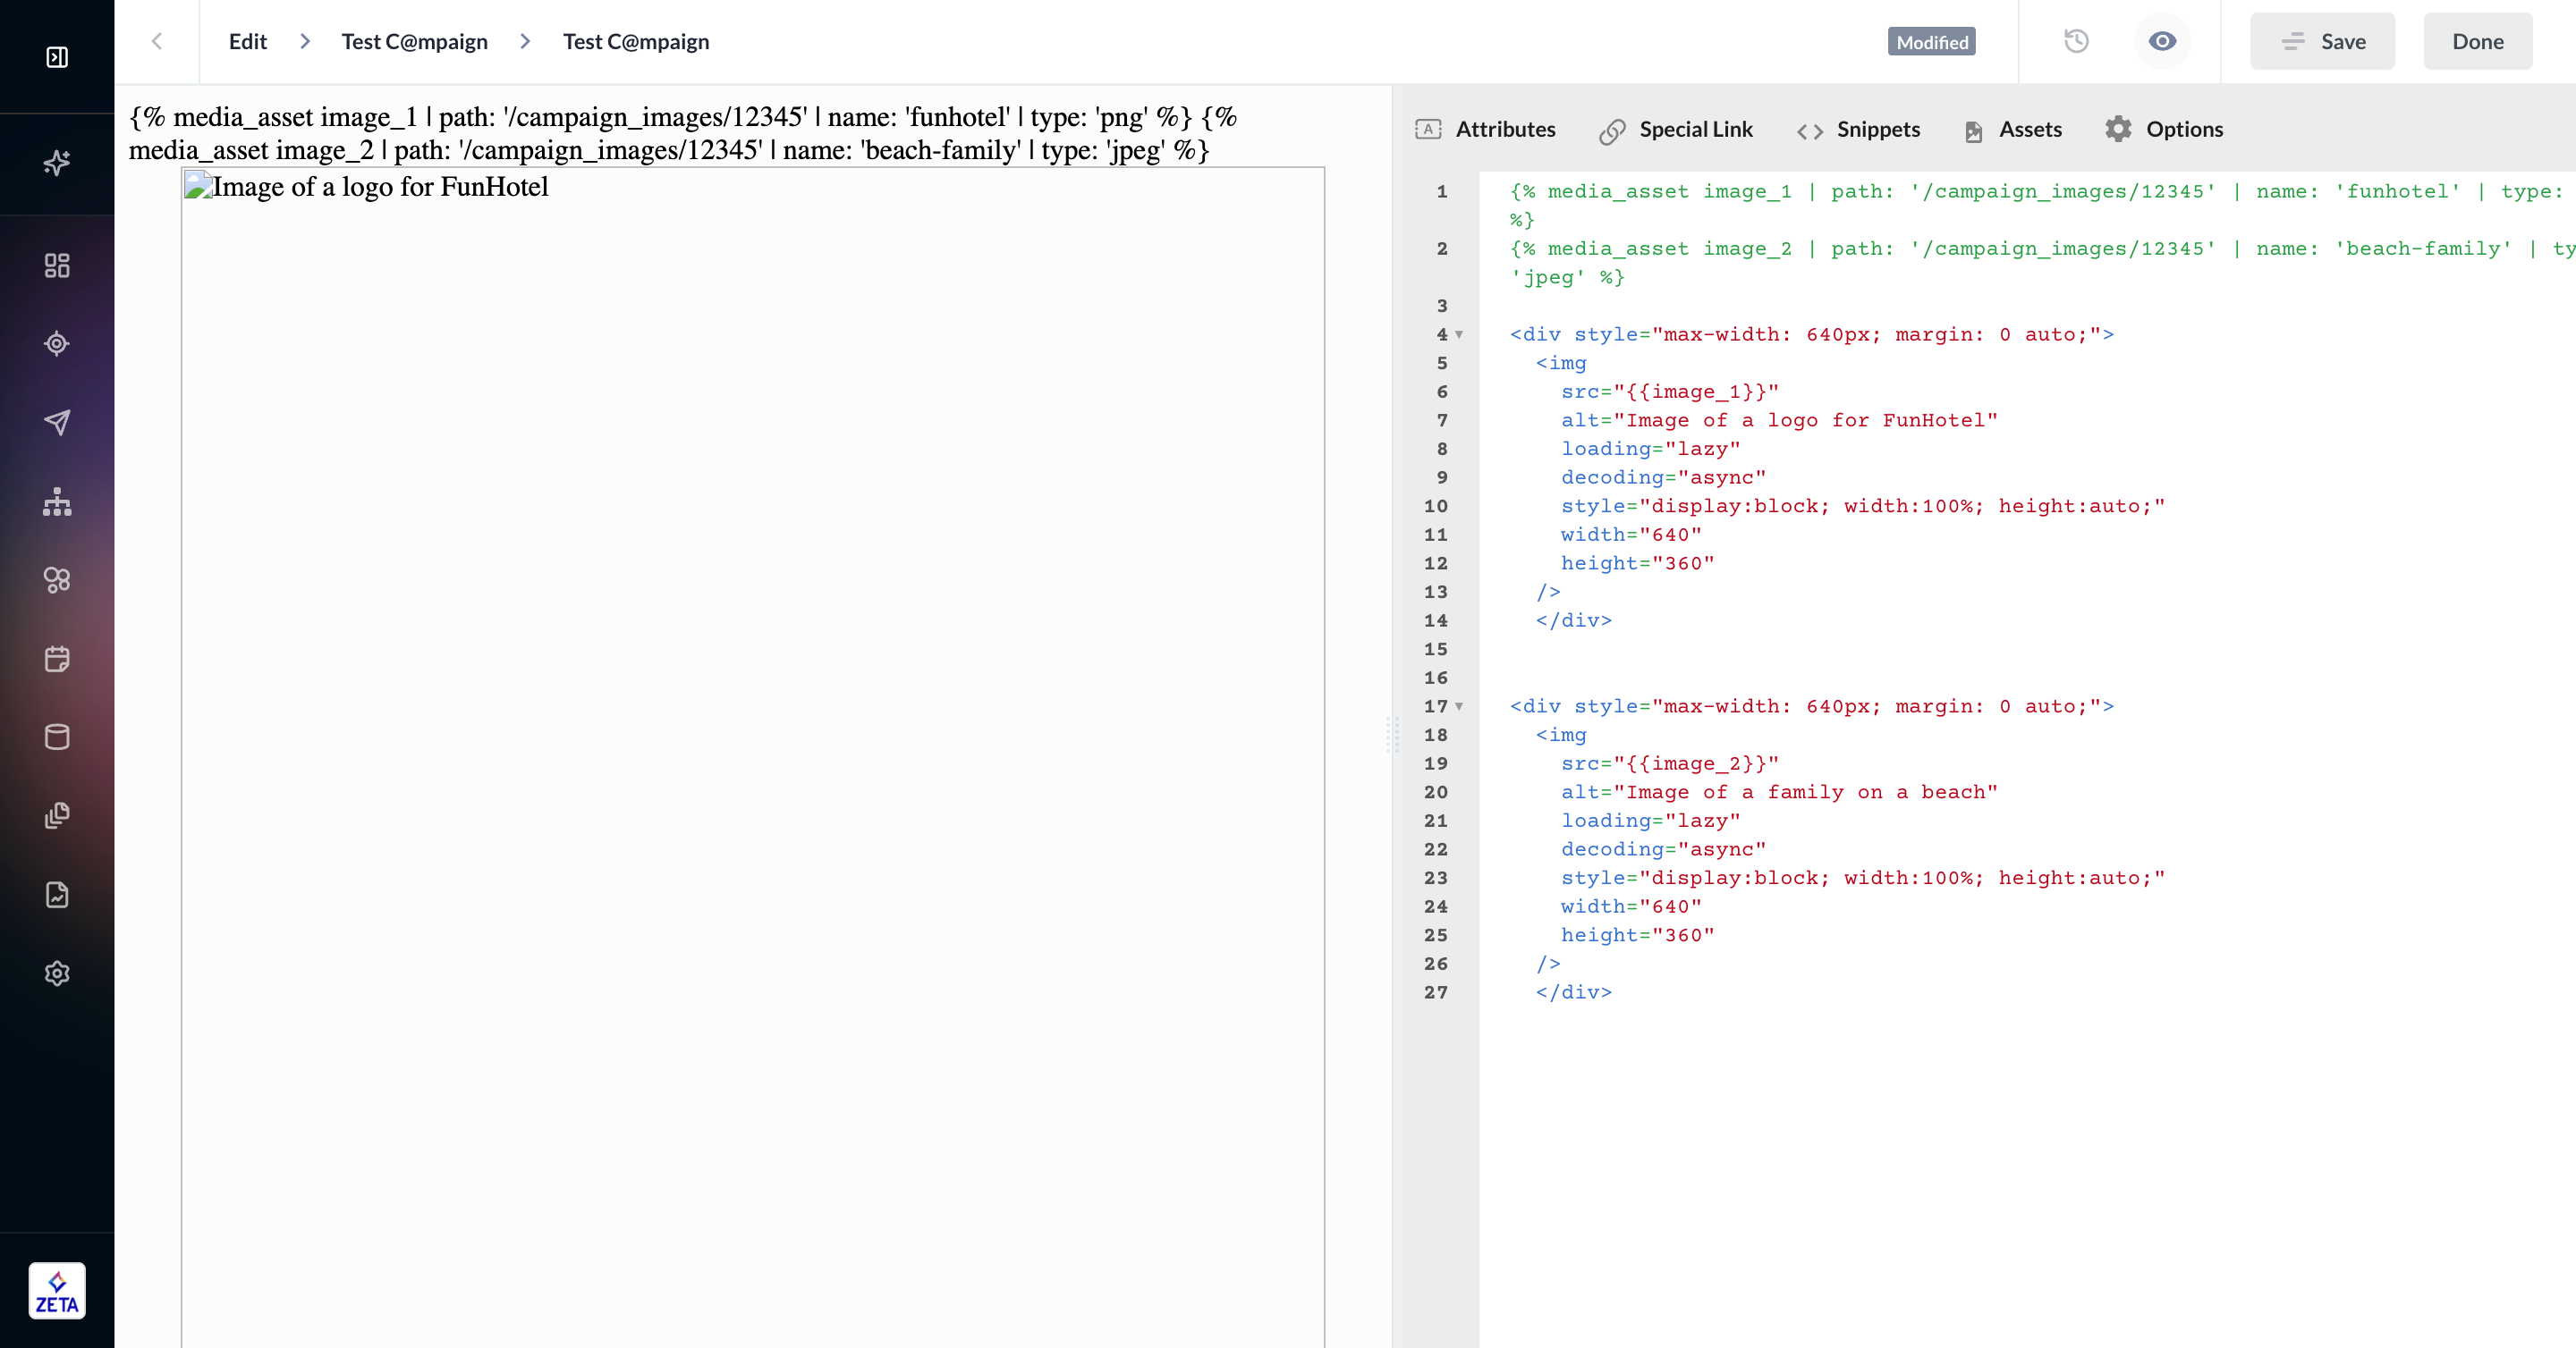
Task: Toggle the preview eye icon
Action: (2162, 41)
